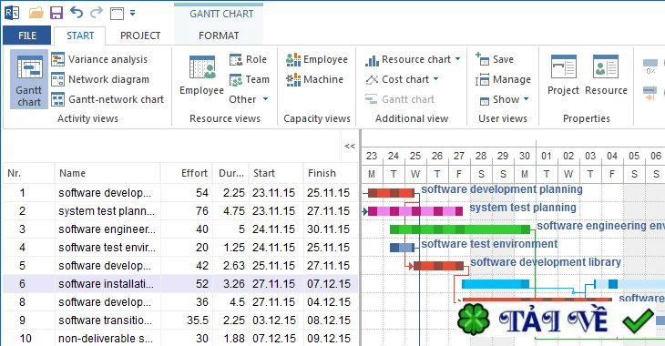Image resolution: width=665 pixels, height=346 pixels.
Task: Select row 6 software installati...
Action: pos(180,284)
